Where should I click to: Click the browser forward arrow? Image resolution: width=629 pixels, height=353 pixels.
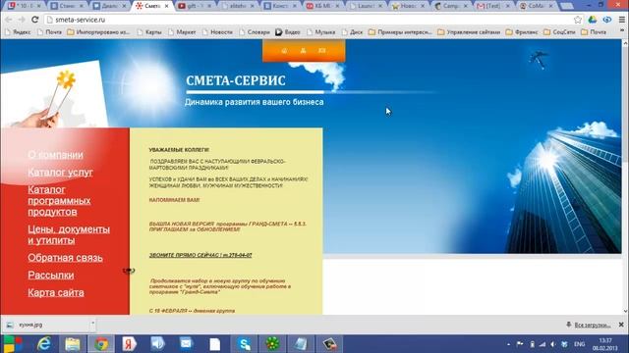click(22, 20)
